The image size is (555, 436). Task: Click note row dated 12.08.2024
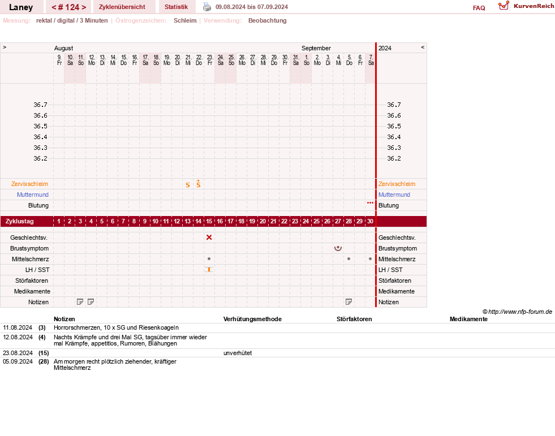tap(277, 340)
